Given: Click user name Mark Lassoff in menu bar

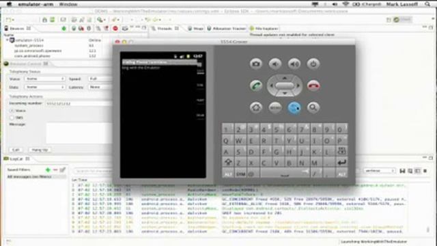Looking at the screenshot, I should (401, 4).
